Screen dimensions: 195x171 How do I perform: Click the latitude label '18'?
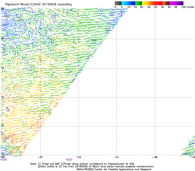2,38
